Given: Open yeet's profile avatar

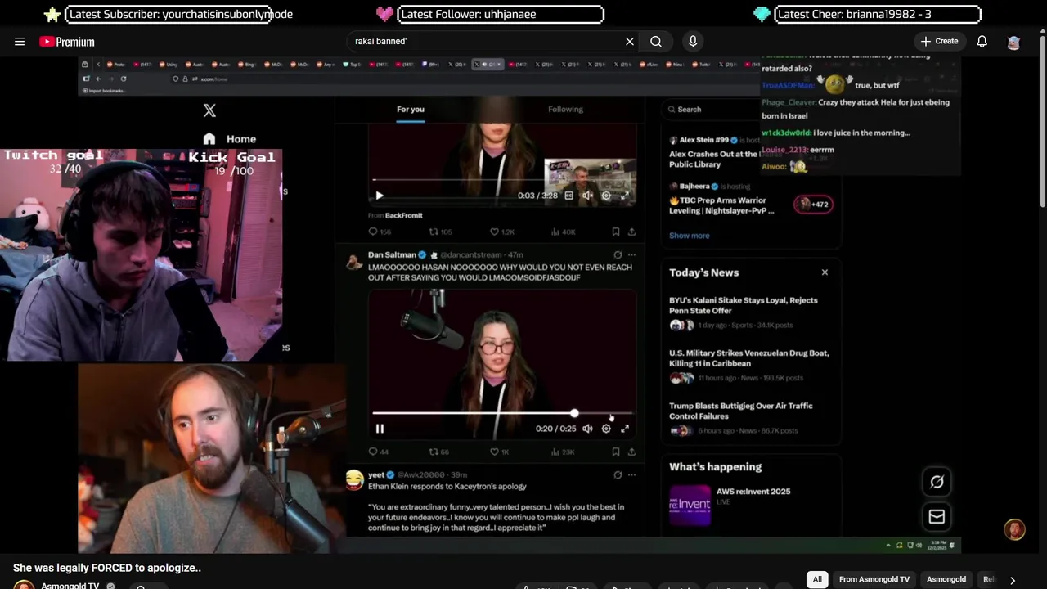Looking at the screenshot, I should click(x=354, y=480).
